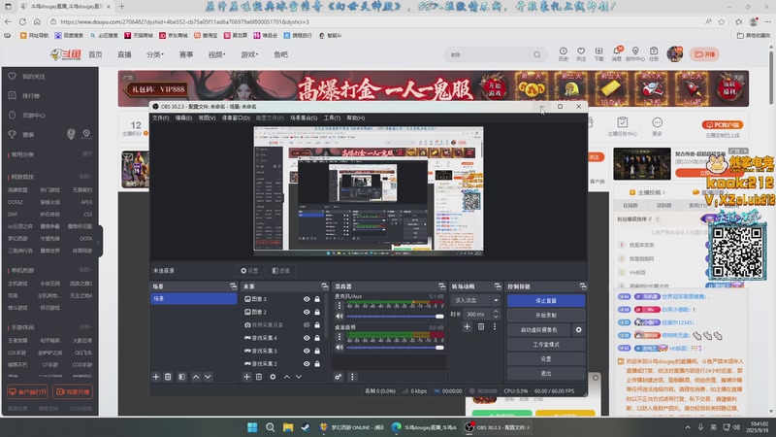Remove transition using trash icon

pyautogui.click(x=481, y=326)
